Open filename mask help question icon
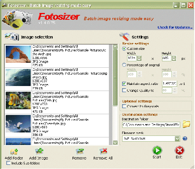The image size is (195, 169). 185,139
